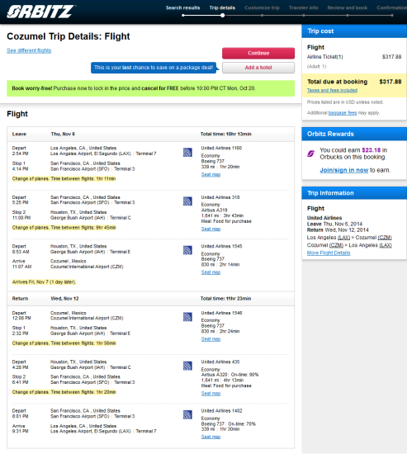Open Seat map for United Airlines 1402
407x454 pixels.
tap(211, 437)
